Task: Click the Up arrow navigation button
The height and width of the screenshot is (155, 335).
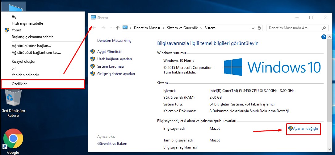Action: pos(117,28)
